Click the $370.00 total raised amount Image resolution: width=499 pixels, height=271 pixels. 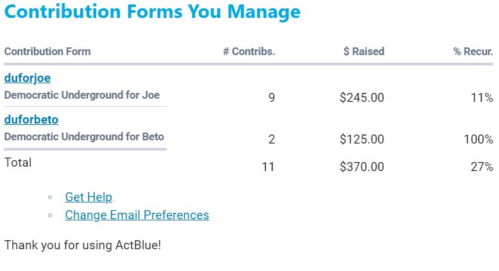[x=362, y=167]
